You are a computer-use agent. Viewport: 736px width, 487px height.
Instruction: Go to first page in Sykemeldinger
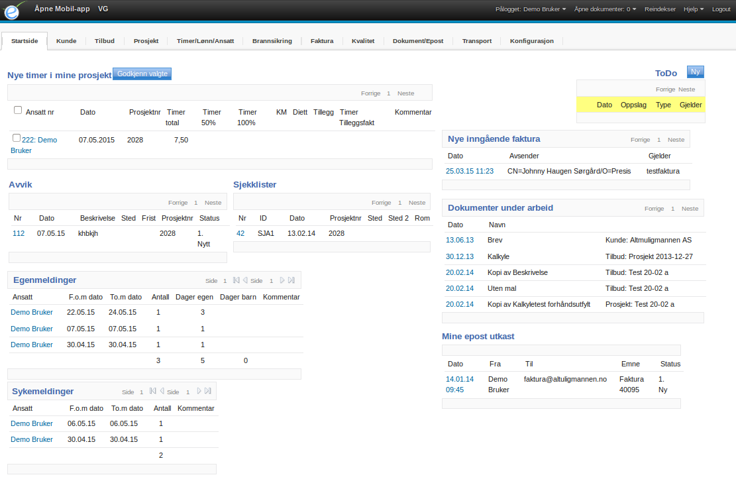pos(152,391)
